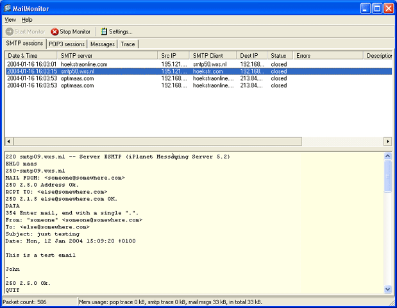This screenshot has height=308, width=397.
Task: Switch to the POP3 sessions tab
Action: pyautogui.click(x=67, y=44)
